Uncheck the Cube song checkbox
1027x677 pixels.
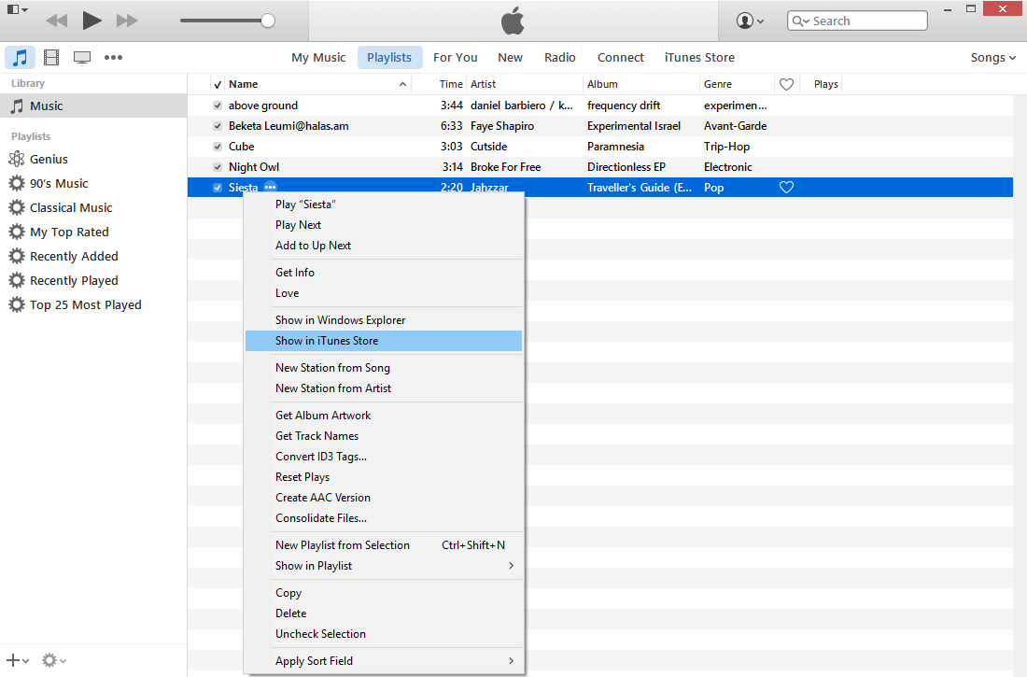(x=218, y=147)
